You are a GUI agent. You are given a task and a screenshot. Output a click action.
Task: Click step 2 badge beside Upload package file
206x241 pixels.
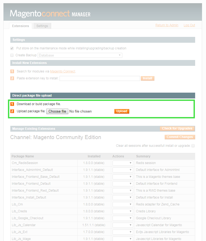(12, 111)
